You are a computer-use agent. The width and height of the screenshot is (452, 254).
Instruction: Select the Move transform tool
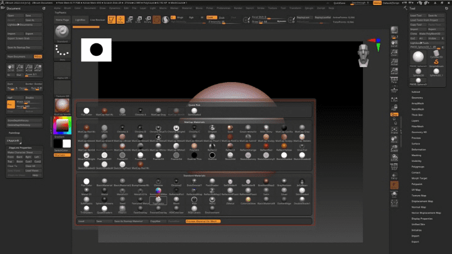pyautogui.click(x=130, y=19)
